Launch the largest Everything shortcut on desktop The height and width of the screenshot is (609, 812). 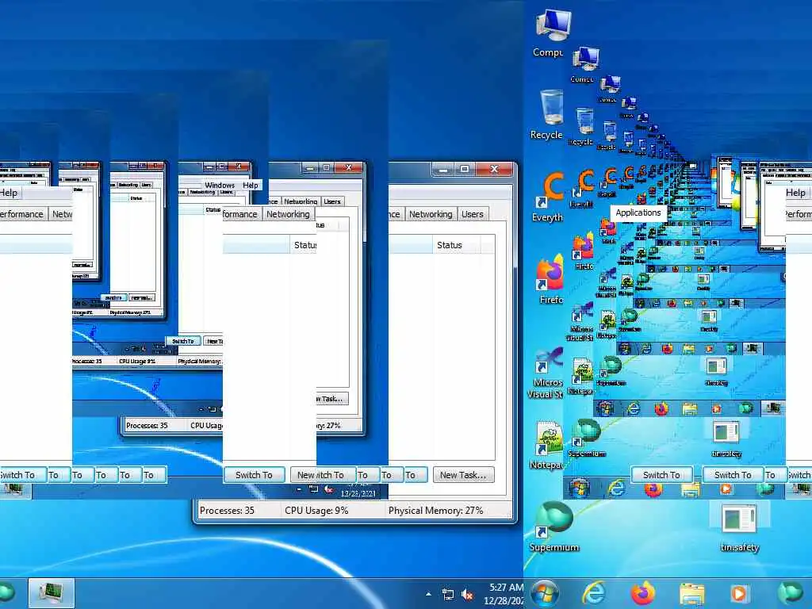549,197
